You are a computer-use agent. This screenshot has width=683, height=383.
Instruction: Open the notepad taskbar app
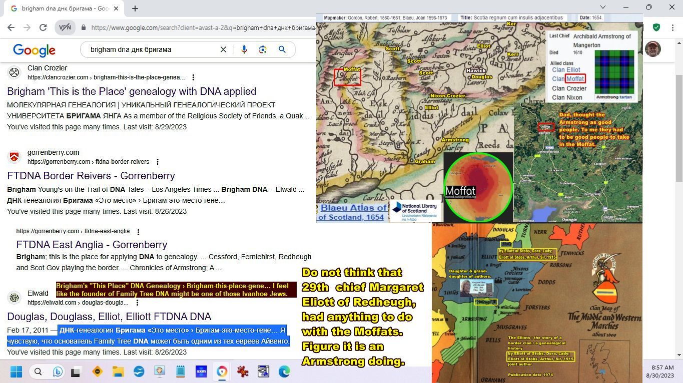[180, 372]
